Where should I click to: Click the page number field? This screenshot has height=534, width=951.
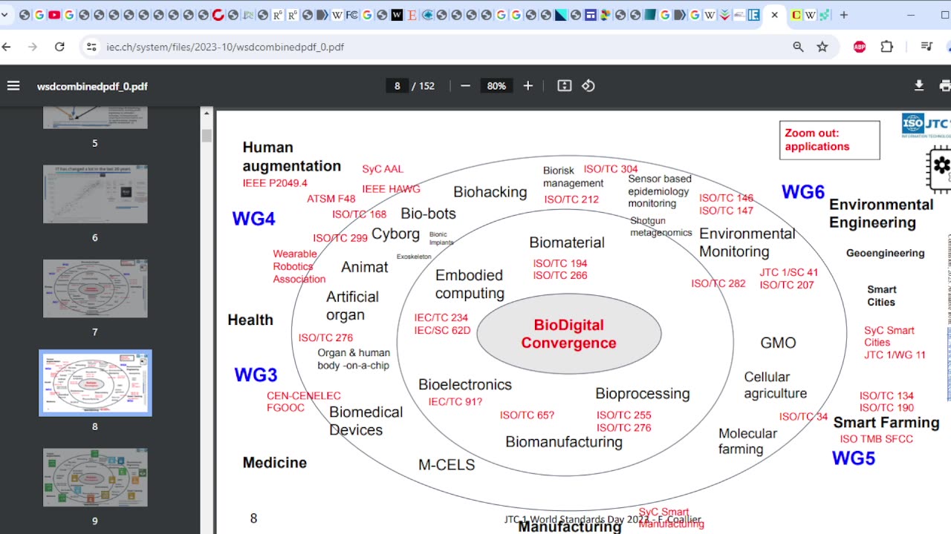coord(397,86)
